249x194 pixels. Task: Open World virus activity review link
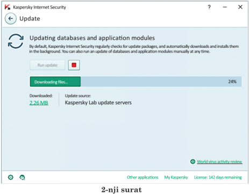click(219, 162)
